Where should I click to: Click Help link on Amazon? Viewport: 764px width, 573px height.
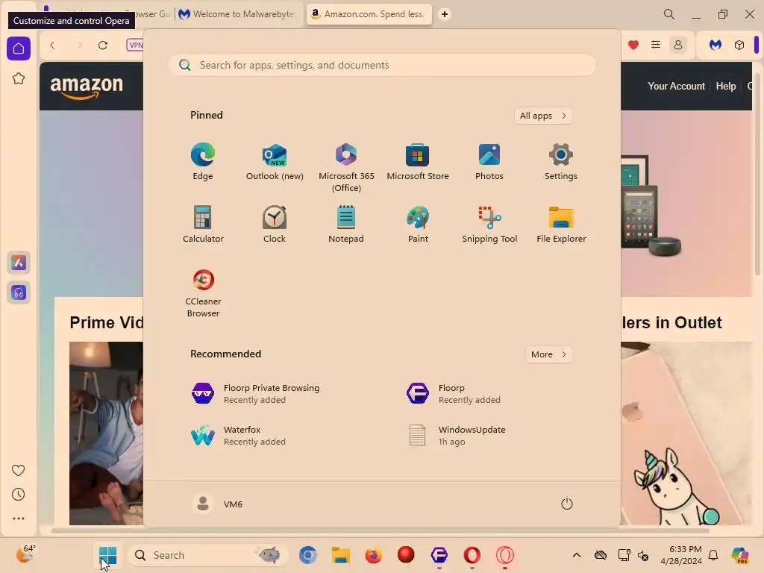pyautogui.click(x=725, y=86)
